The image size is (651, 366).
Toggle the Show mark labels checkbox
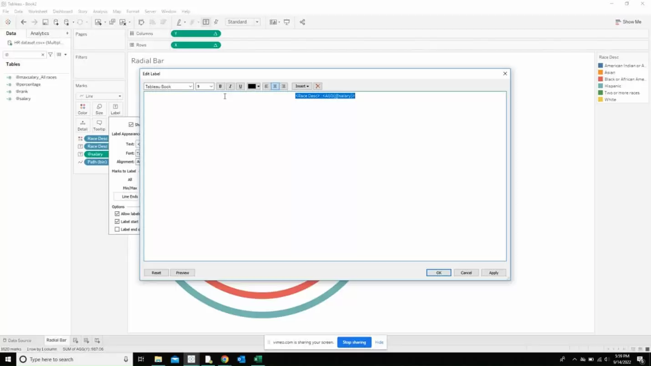click(131, 125)
